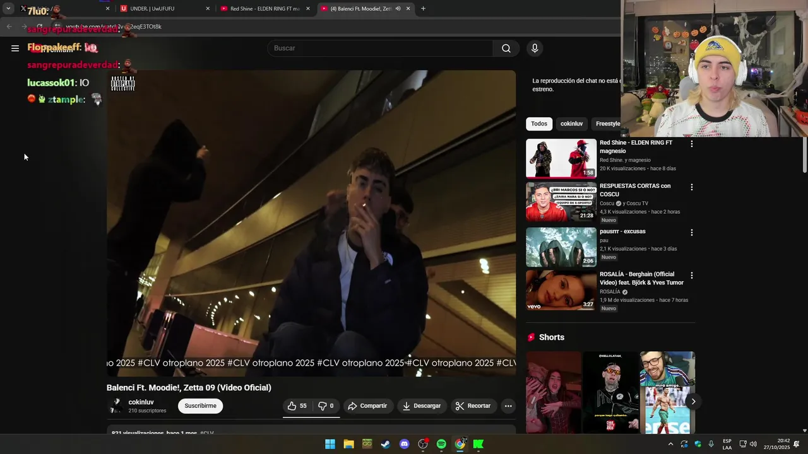Open options for ROSALÍA Berghain video

pyautogui.click(x=692, y=276)
